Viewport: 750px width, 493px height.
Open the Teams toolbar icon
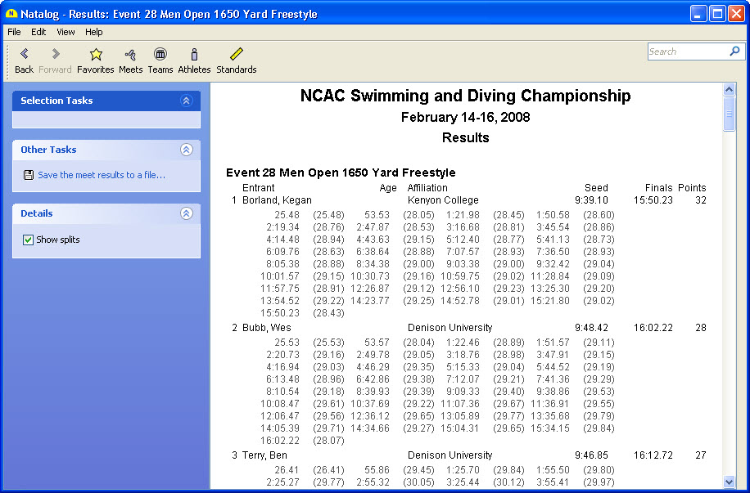[x=160, y=55]
